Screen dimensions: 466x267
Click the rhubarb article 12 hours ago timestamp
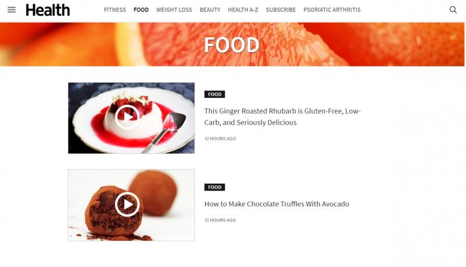220,139
